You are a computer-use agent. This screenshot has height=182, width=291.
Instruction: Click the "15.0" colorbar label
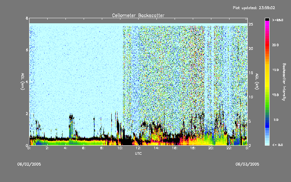(275, 70)
